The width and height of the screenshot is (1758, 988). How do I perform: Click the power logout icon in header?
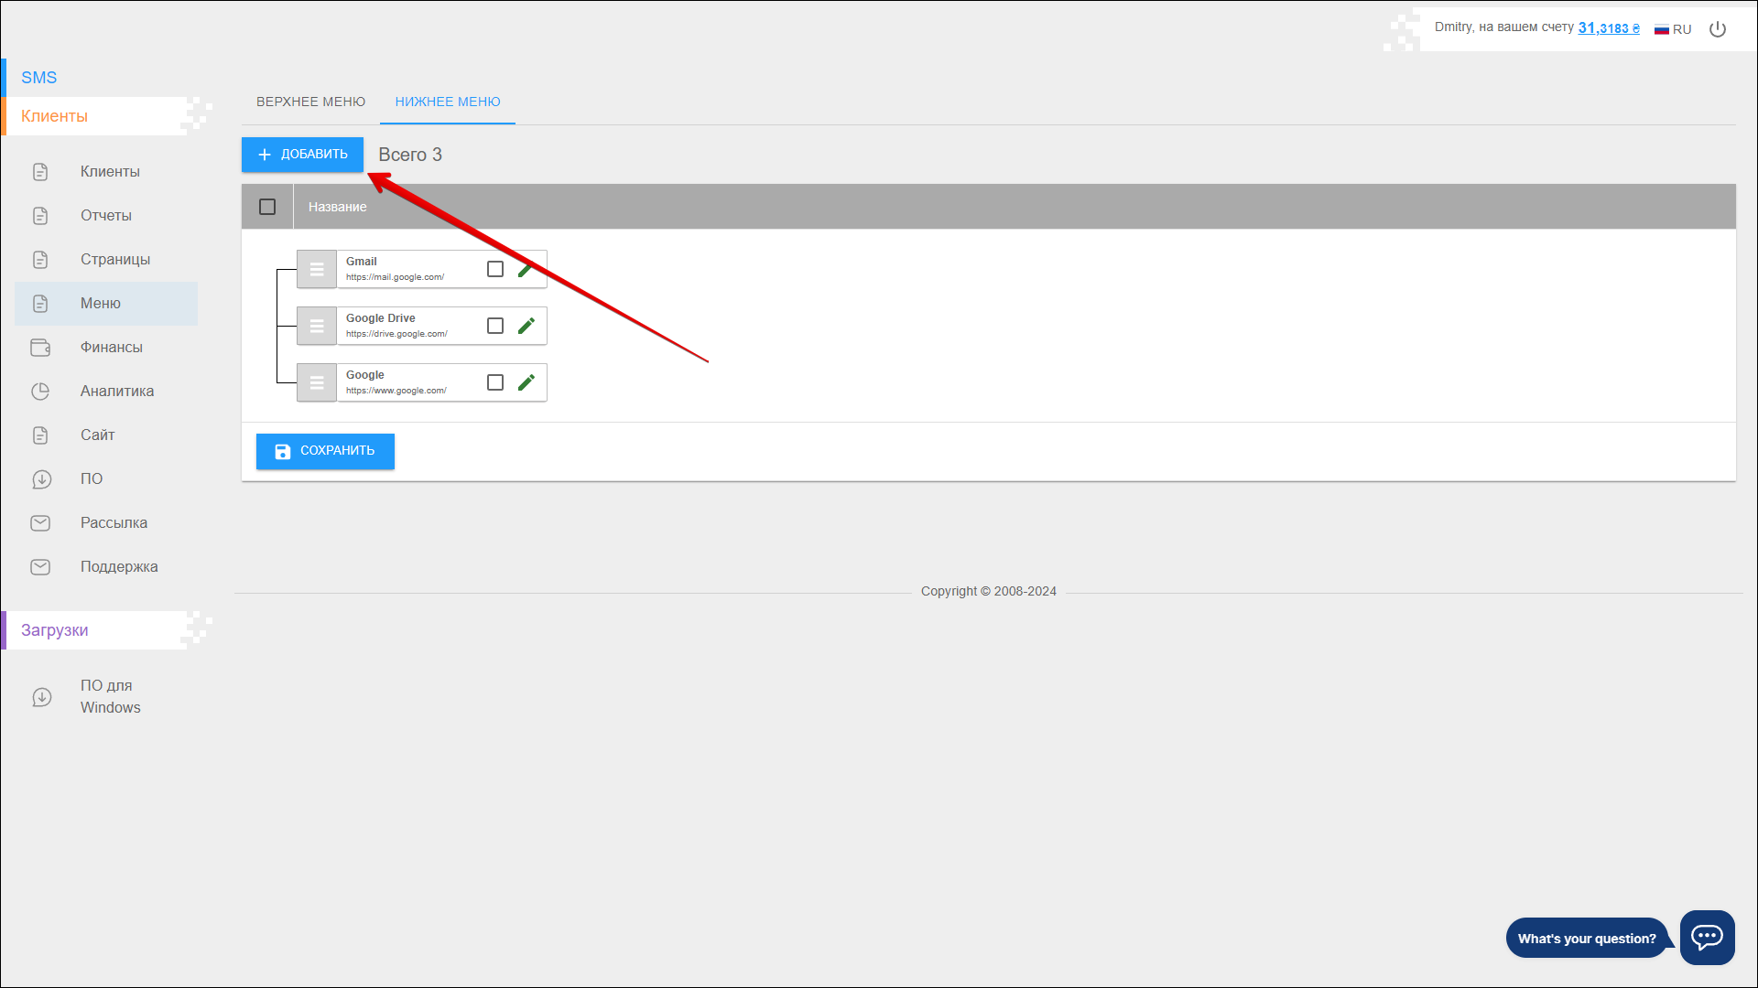pyautogui.click(x=1718, y=29)
